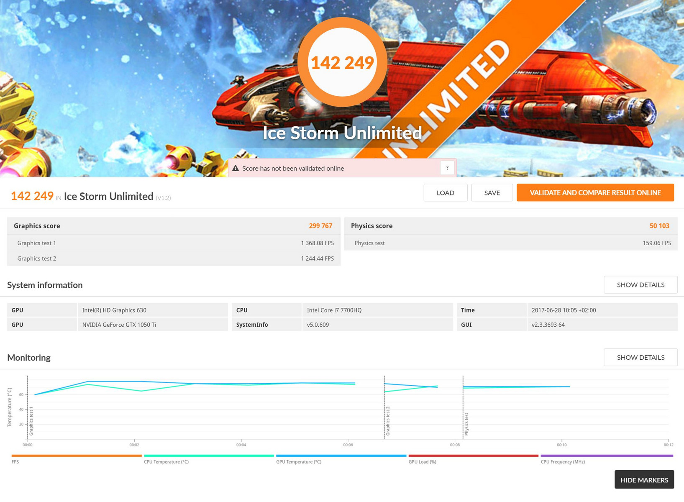Click the 159.06 FPS physics result
The width and height of the screenshot is (684, 502).
coord(657,243)
